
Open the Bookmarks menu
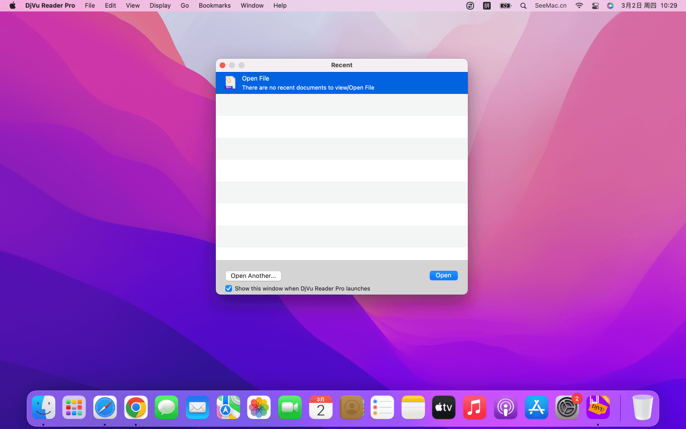(215, 6)
